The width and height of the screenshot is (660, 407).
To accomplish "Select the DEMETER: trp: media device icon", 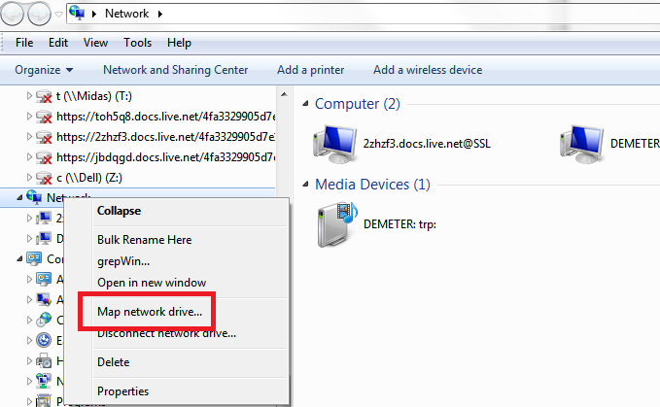I will coord(337,222).
